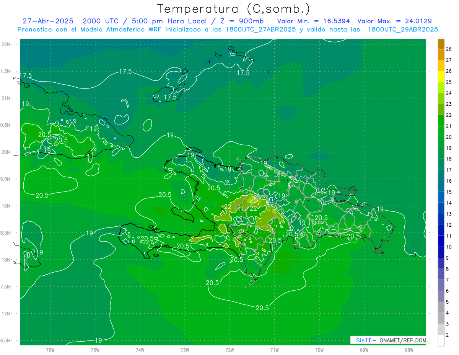Click the "20N" latitude axis label

click(7, 152)
